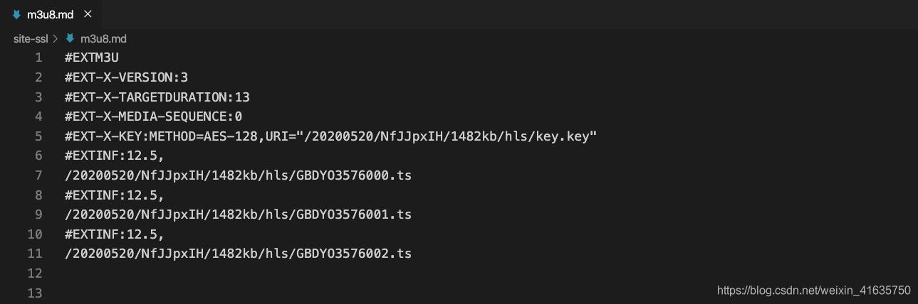Image resolution: width=918 pixels, height=304 pixels.
Task: Click the #EXT-X-MEDIA-SEQUENCE:0 line
Action: click(x=153, y=116)
